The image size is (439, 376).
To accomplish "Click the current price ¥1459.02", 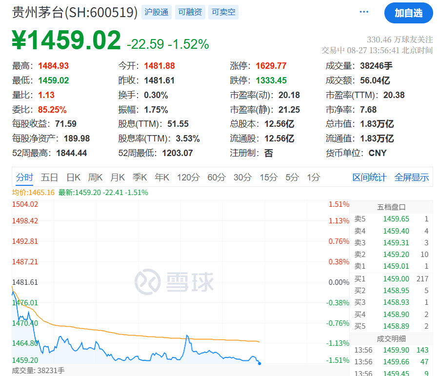I will point(66,40).
